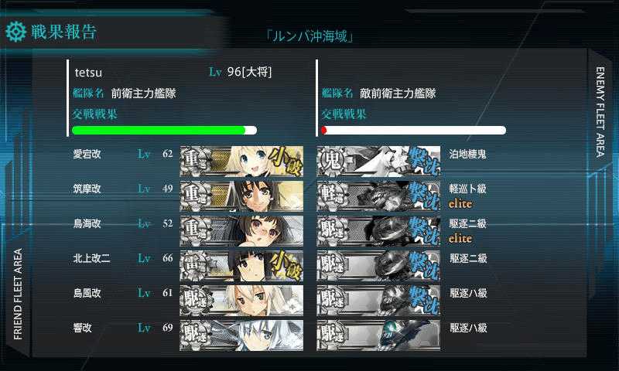Click the gear icon beside 戦果報告

[x=16, y=32]
